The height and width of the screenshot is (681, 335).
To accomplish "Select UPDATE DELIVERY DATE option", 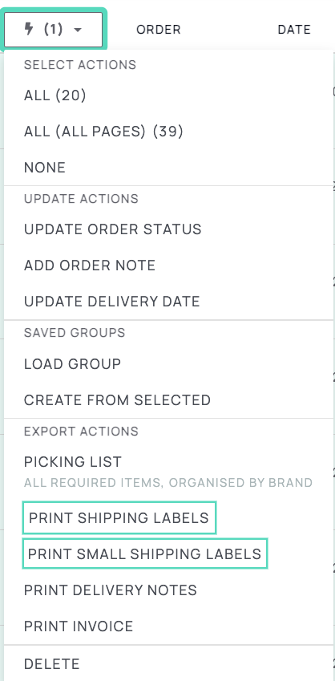I will pyautogui.click(x=168, y=302).
